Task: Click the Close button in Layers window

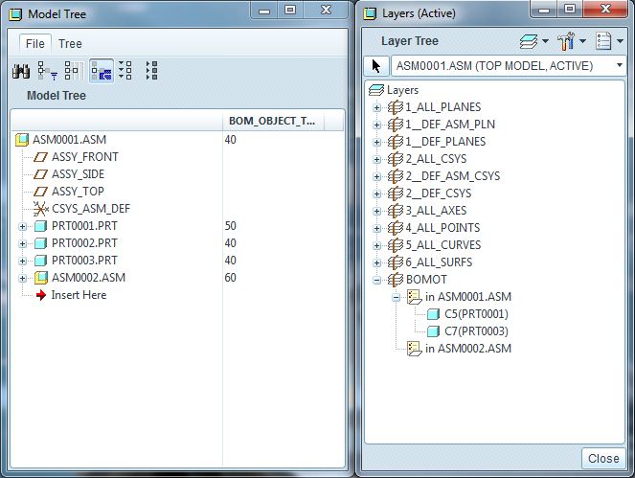Action: pos(603,458)
